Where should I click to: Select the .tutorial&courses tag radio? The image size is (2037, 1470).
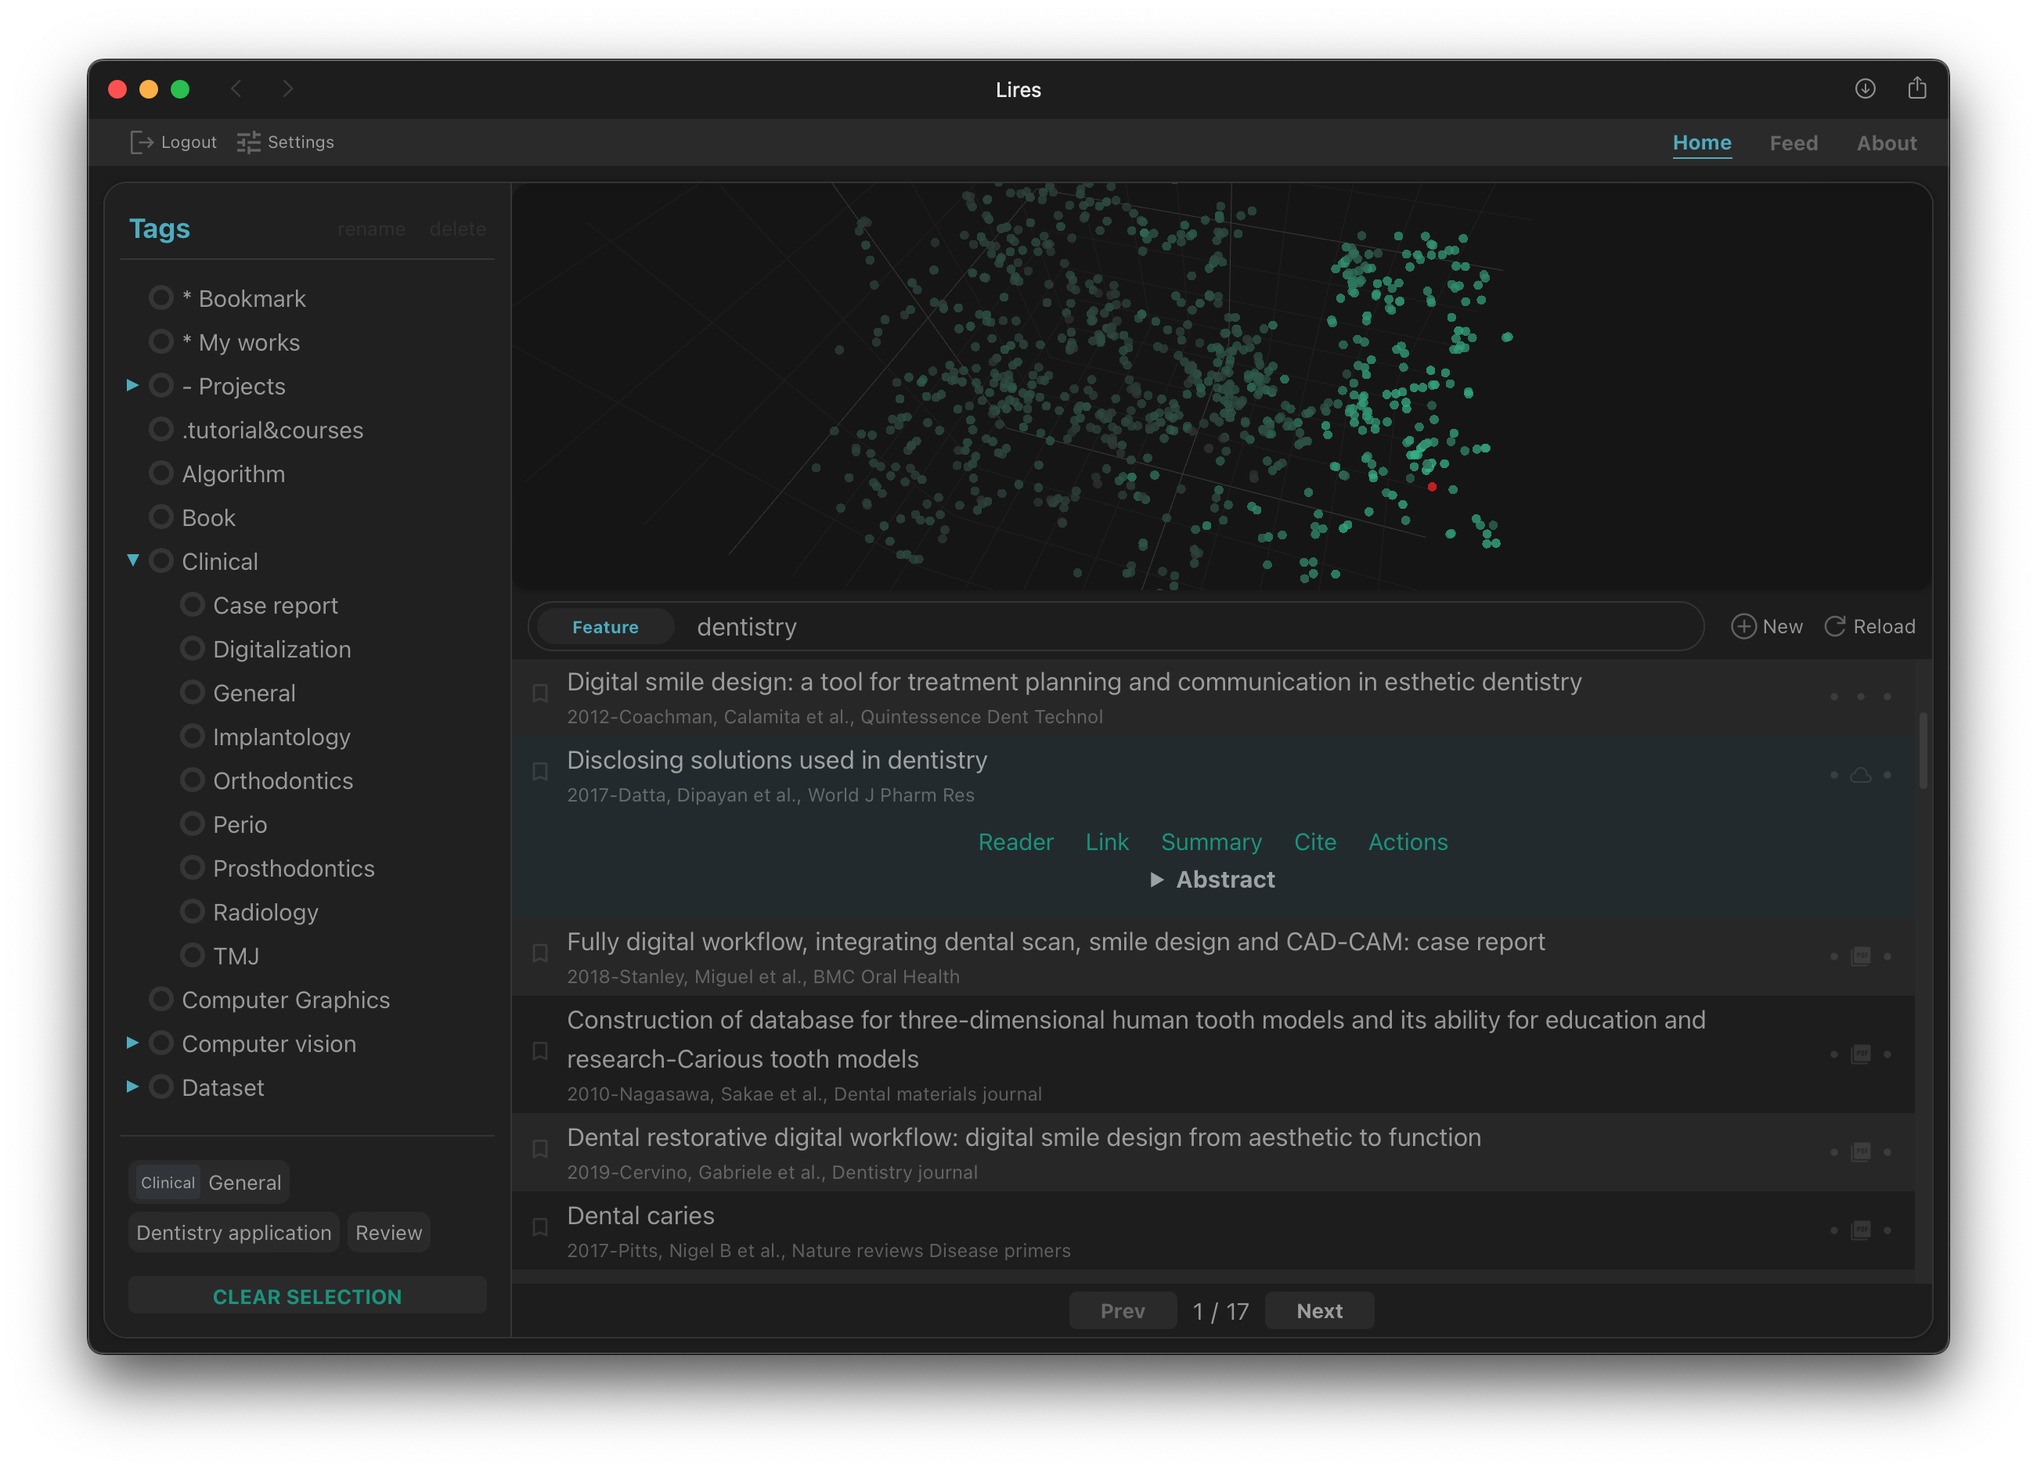(x=160, y=429)
